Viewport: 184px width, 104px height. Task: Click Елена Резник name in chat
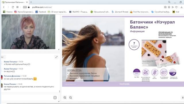10,84
